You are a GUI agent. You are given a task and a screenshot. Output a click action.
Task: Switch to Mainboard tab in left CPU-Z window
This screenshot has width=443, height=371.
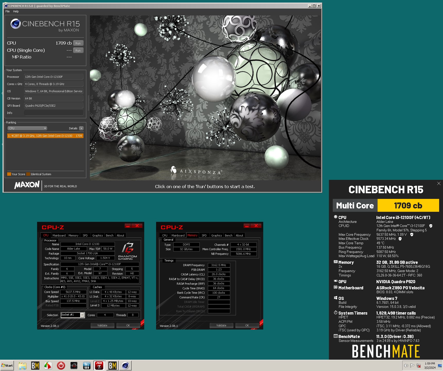tap(59, 235)
